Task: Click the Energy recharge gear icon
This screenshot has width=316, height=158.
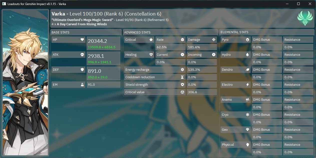Action: 183,69
